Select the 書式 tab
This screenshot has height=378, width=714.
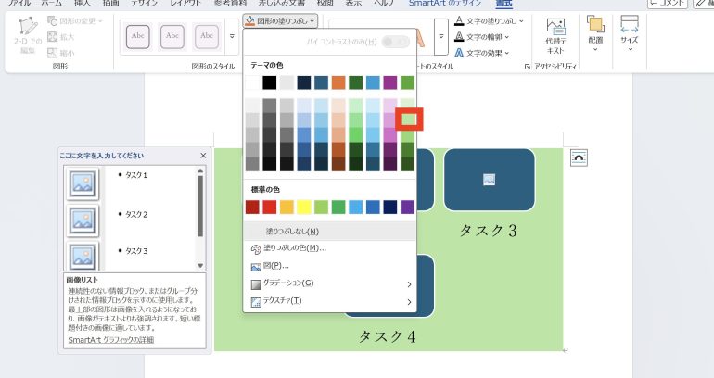click(x=504, y=3)
